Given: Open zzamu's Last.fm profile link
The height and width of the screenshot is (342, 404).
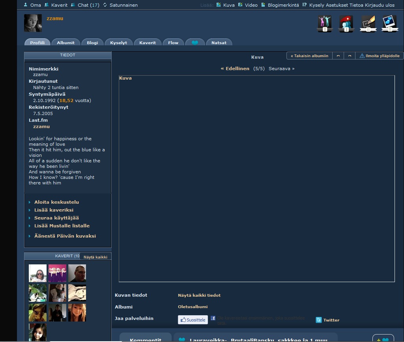Looking at the screenshot, I should [x=41, y=126].
